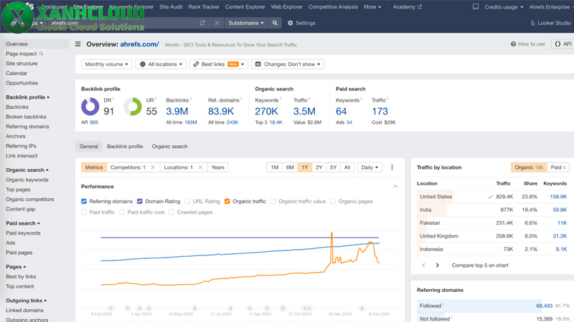Go to next traffic locations page arrow
574x322 pixels.
(438, 265)
